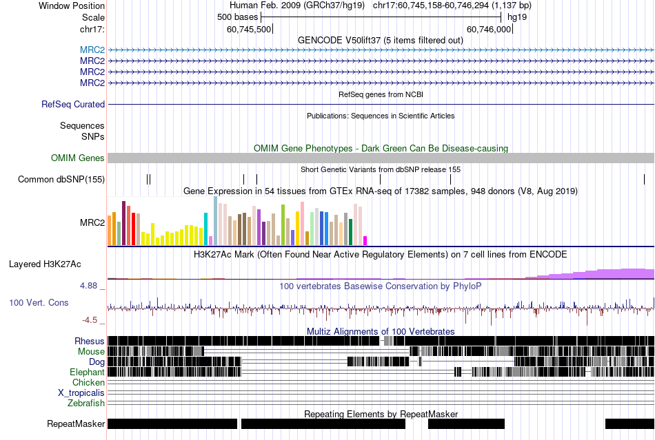Image resolution: width=655 pixels, height=440 pixels.
Task: Select the Window Position label
Action: [x=72, y=6]
